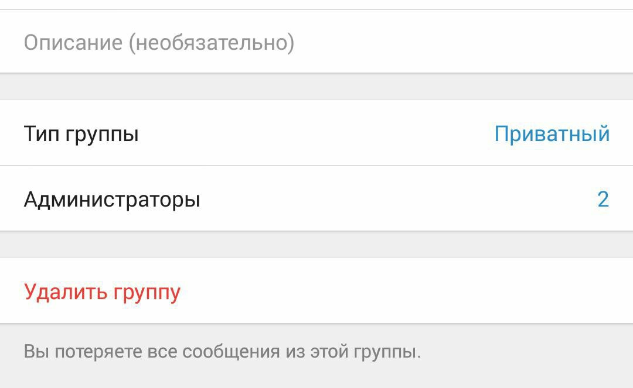The image size is (633, 388).
Task: Select the Тип группы label
Action: click(81, 134)
